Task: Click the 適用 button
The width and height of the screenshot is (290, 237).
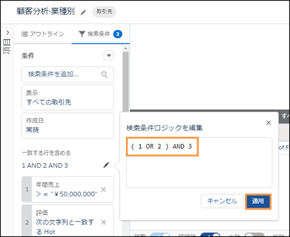Action: click(x=258, y=201)
